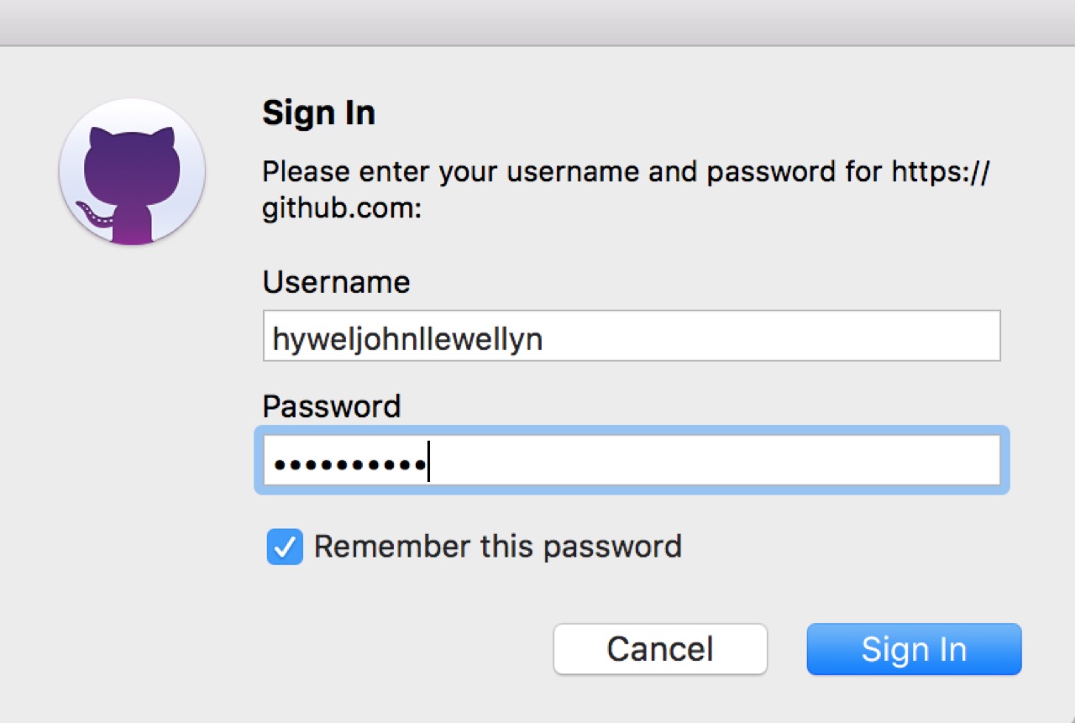Cancel the GitHub sign-in dialog
The width and height of the screenshot is (1075, 723).
(660, 649)
